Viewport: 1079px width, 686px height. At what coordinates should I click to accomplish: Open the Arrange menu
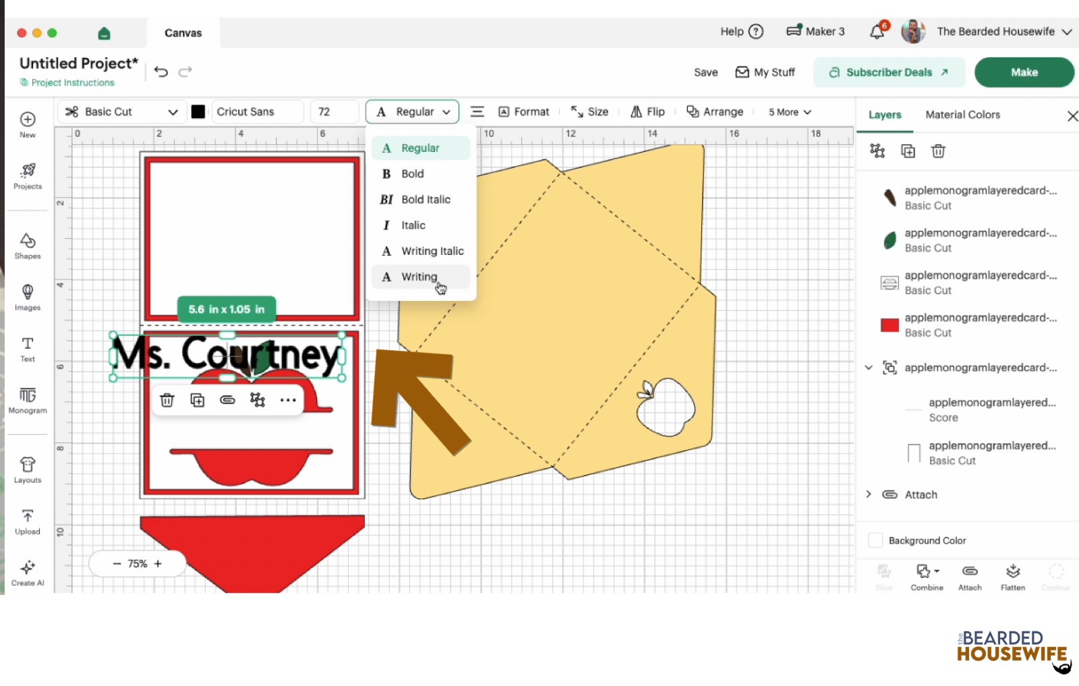tap(715, 112)
